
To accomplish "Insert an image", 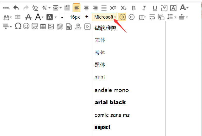I will pos(51,26).
